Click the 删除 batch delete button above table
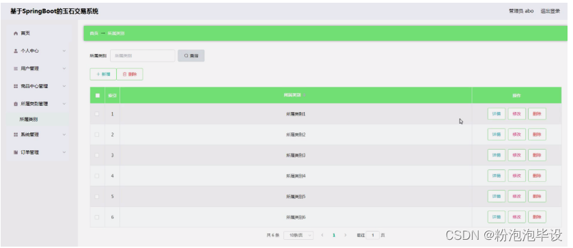Image resolution: width=573 pixels, height=248 pixels. 130,74
